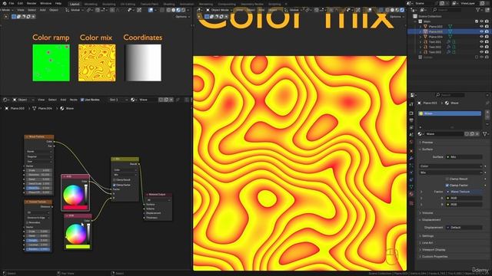
Task: Enable Clamp Result checkbox in Properties panel
Action: (x=447, y=179)
